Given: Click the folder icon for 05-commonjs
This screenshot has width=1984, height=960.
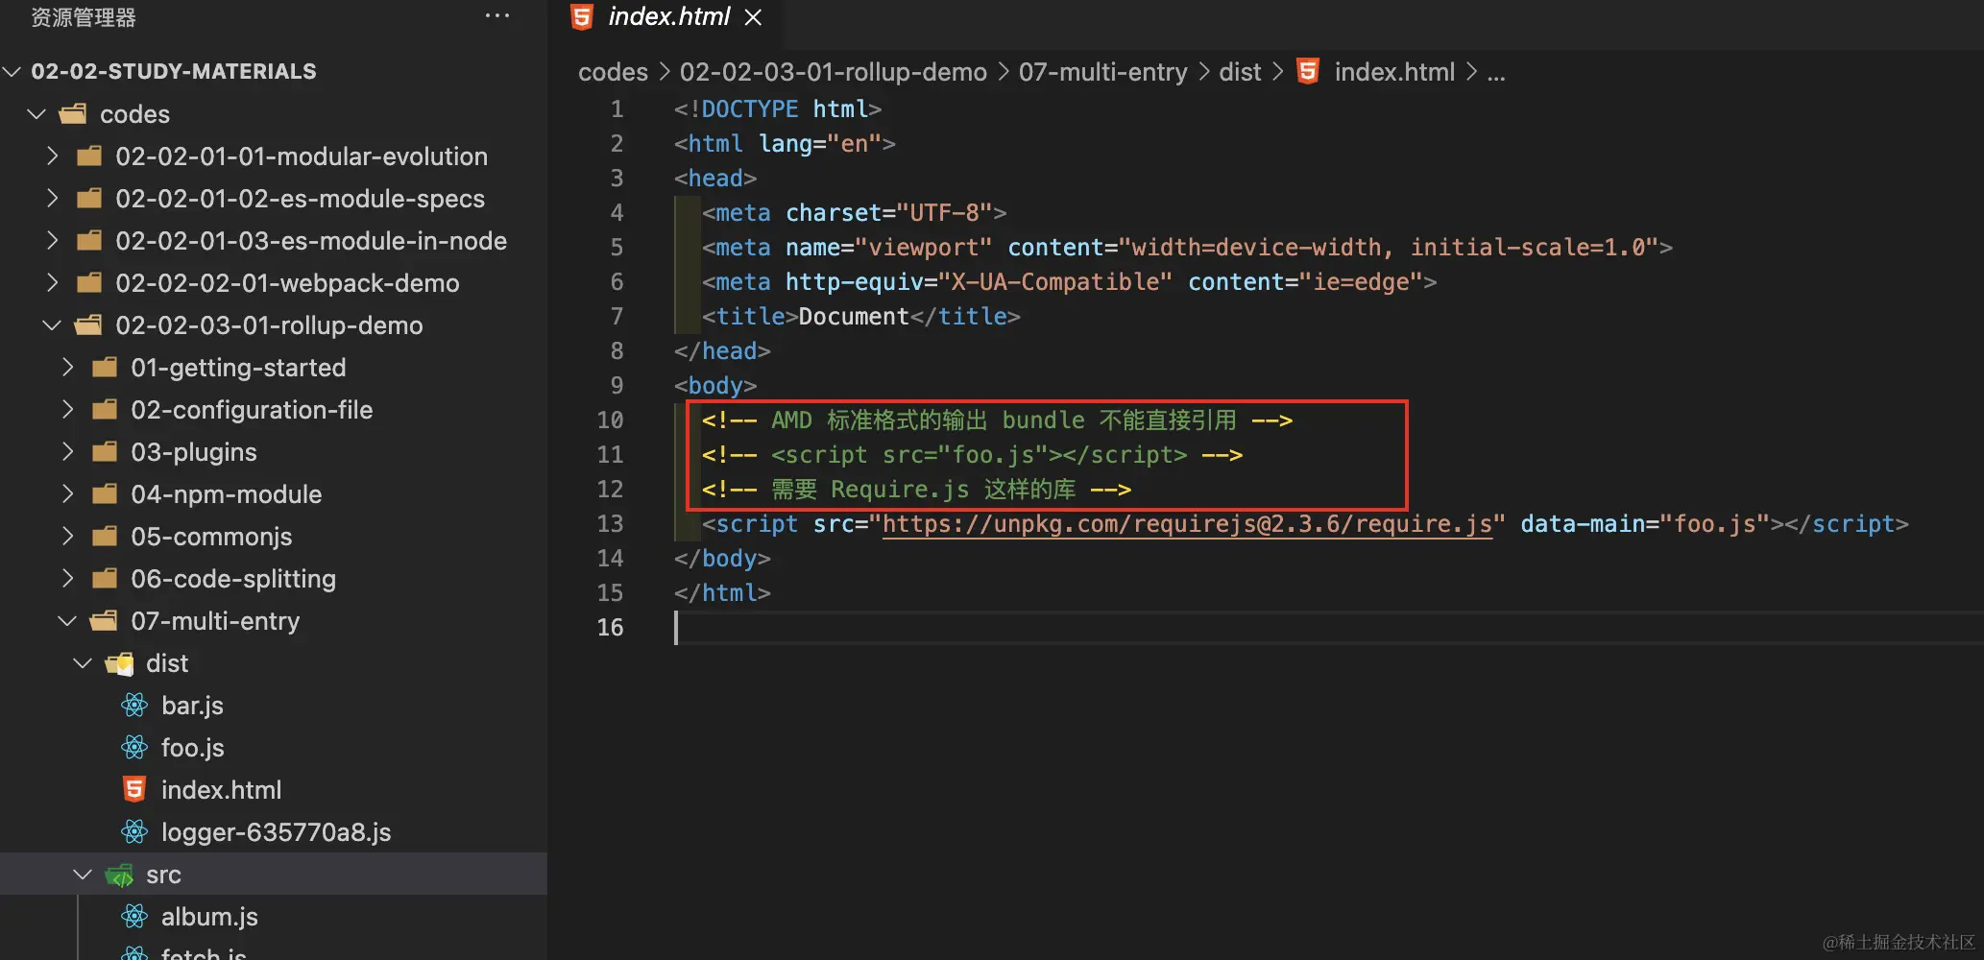Looking at the screenshot, I should pyautogui.click(x=105, y=537).
